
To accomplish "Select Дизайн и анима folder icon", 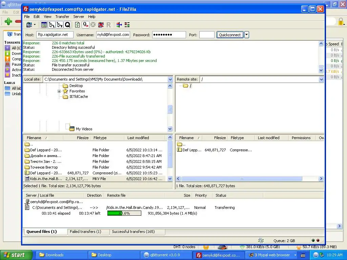I will pyautogui.click(x=27, y=156).
